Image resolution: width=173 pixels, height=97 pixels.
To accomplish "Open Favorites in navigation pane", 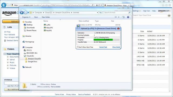I will pos(27,22).
